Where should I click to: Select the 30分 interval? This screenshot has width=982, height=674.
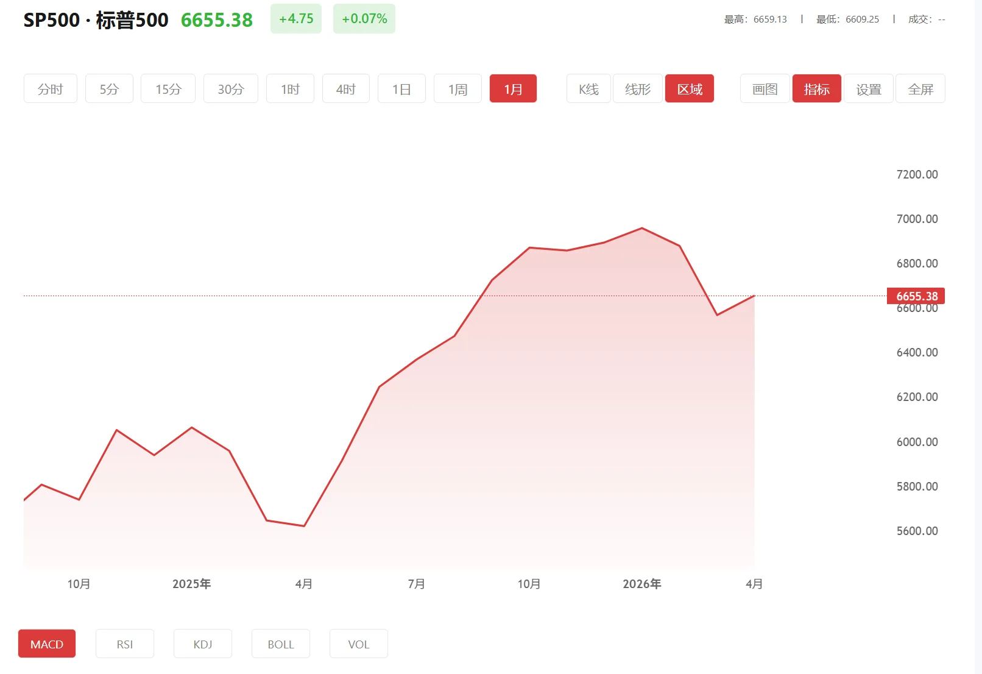coord(230,88)
